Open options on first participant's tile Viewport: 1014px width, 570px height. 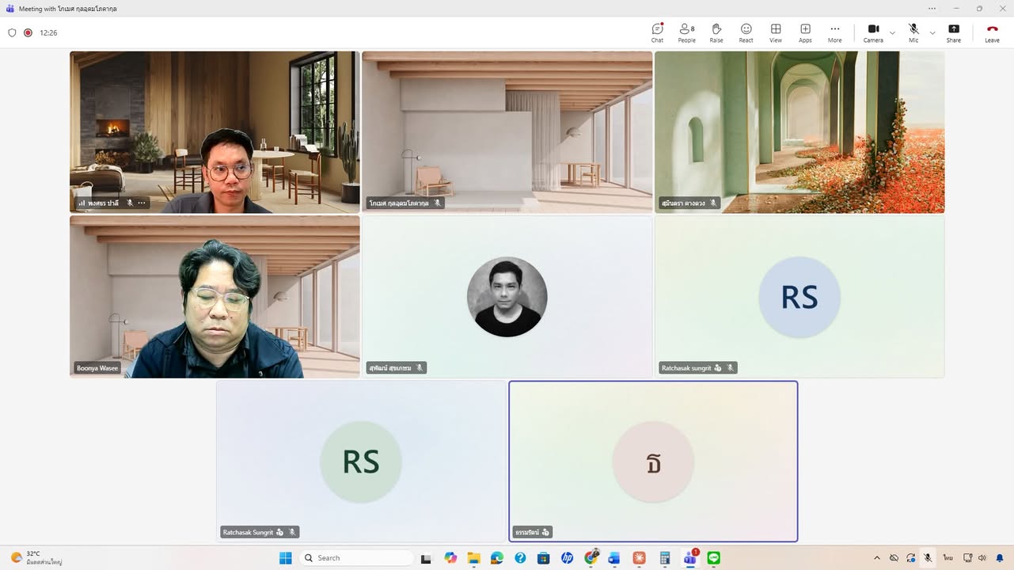click(x=142, y=203)
